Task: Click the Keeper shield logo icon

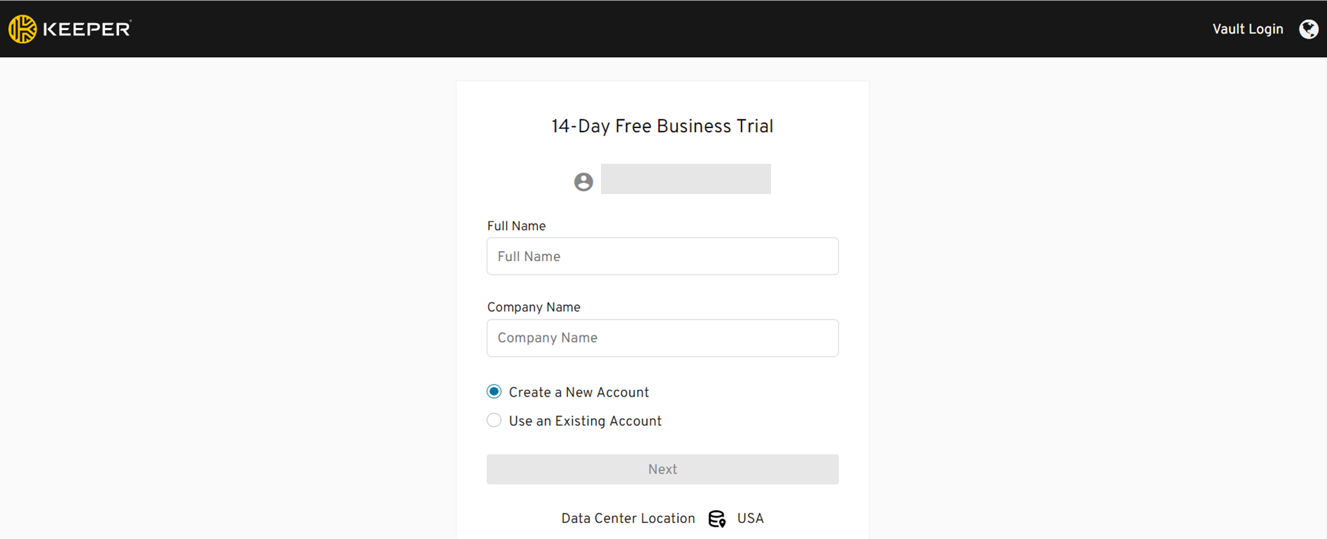Action: click(x=22, y=29)
